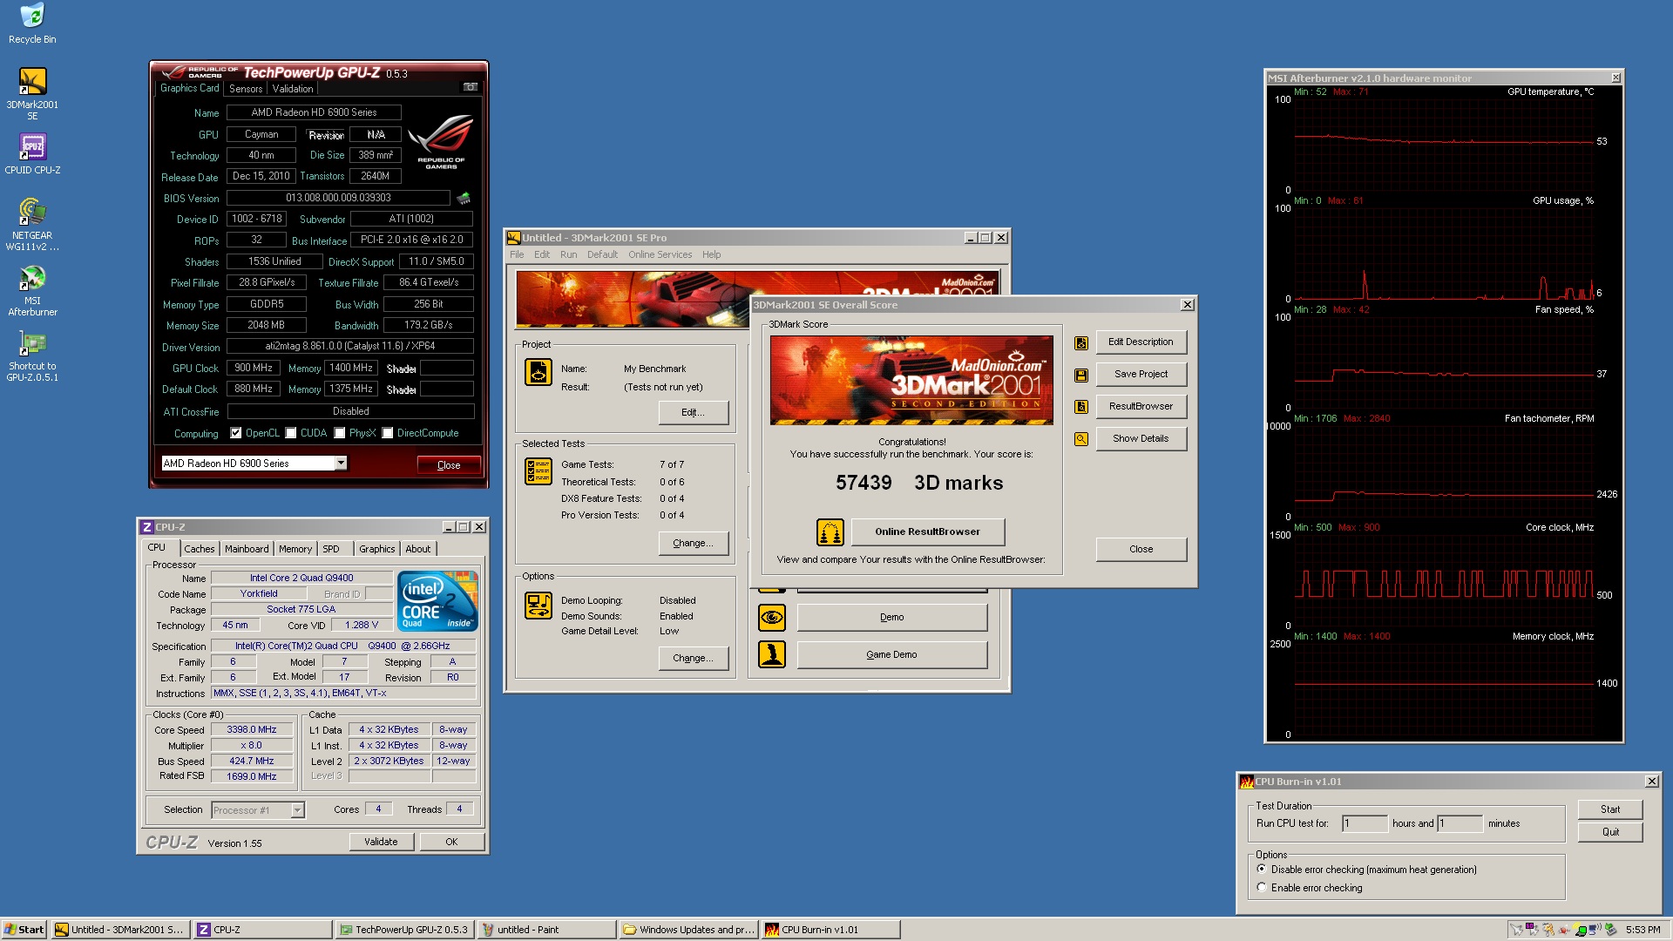Click the Options settings icon in 3DMark
Screen dimensions: 1673x941
(x=538, y=606)
